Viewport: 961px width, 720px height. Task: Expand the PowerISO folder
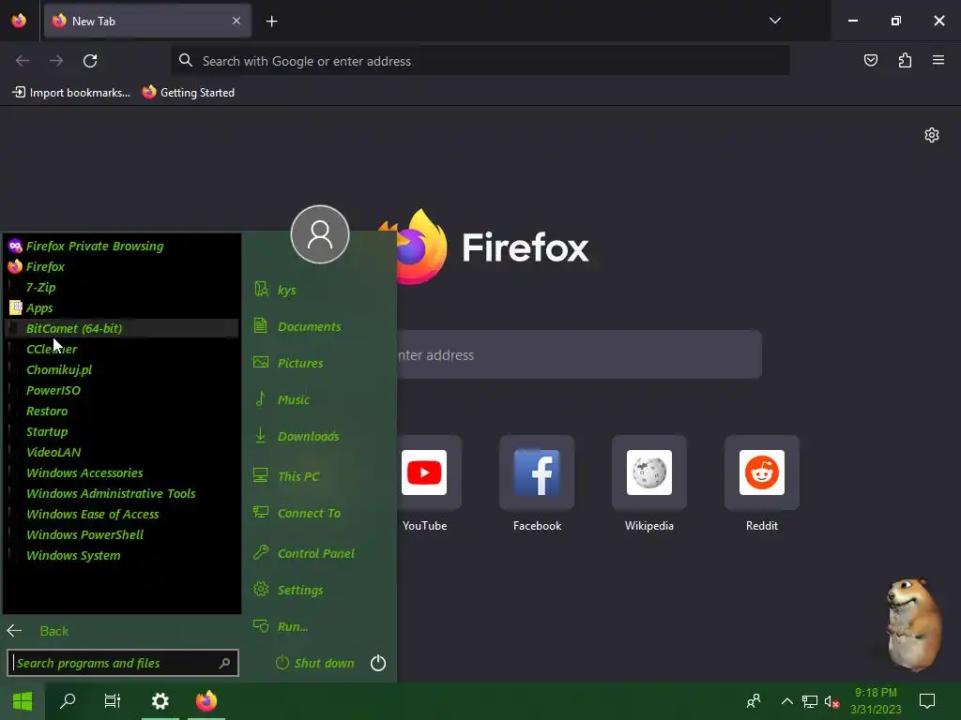pyautogui.click(x=123, y=391)
